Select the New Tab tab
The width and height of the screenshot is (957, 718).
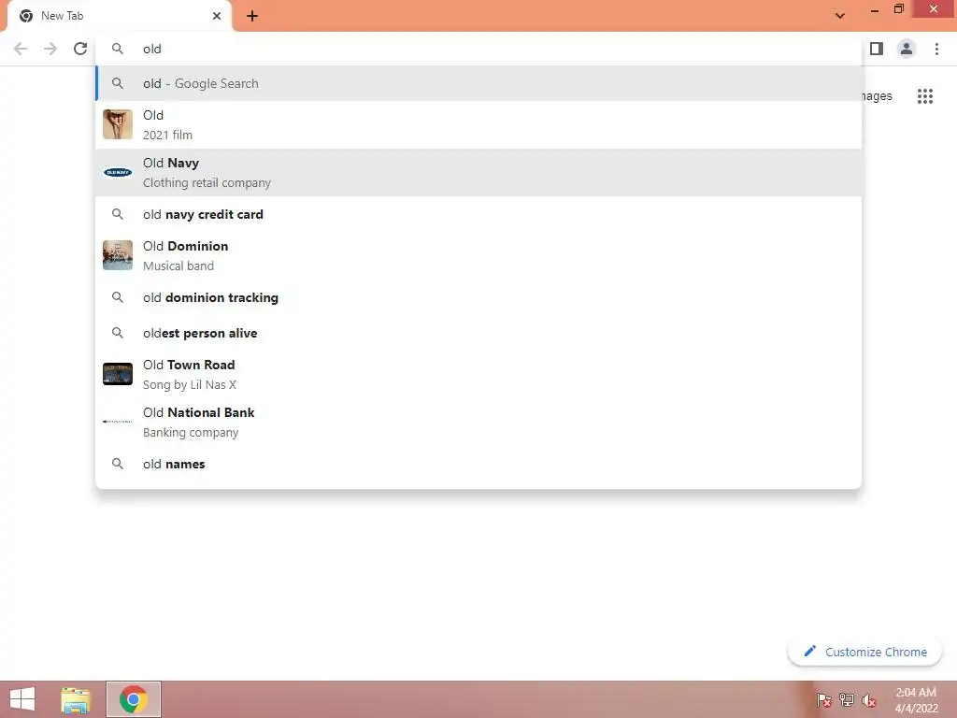pos(119,16)
